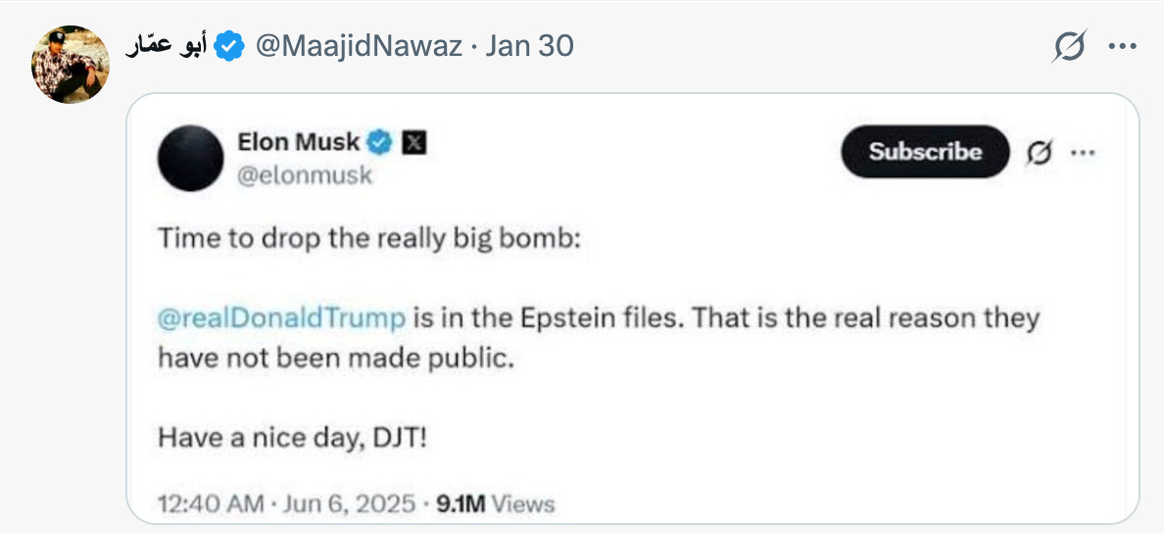
Task: Click Elon Musk's black circular avatar
Action: (x=191, y=158)
